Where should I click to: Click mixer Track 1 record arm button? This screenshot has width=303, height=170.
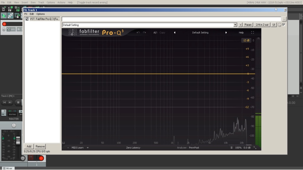41,158
